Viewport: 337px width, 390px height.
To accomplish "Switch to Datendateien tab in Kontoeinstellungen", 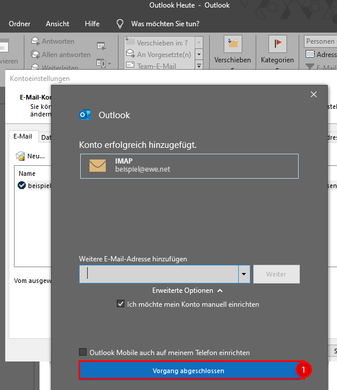I will tap(46, 137).
